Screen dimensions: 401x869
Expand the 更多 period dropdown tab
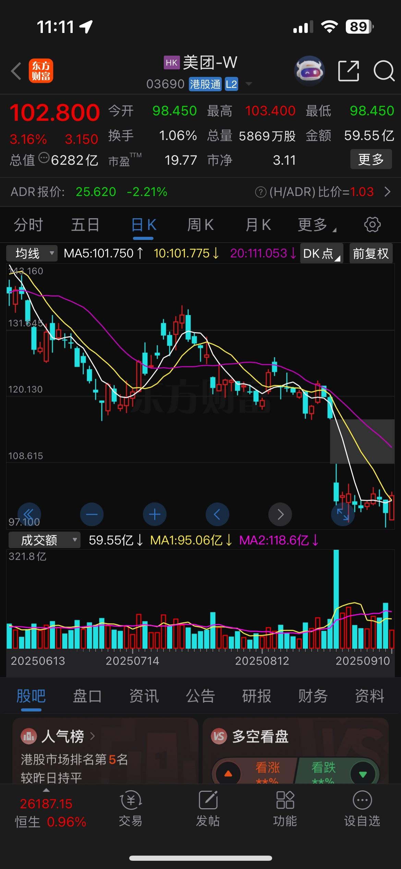(x=316, y=225)
